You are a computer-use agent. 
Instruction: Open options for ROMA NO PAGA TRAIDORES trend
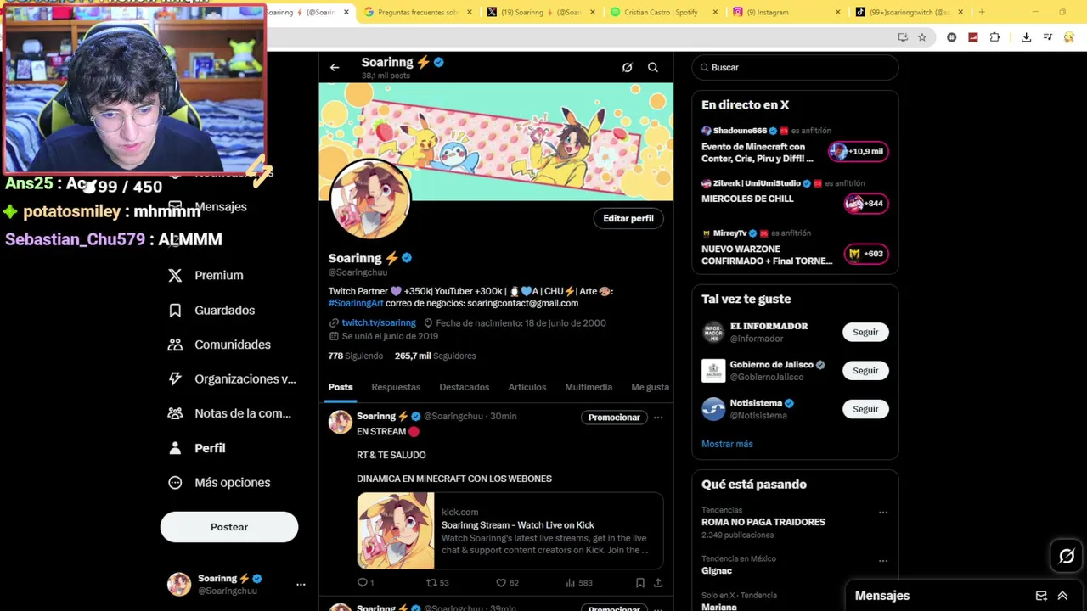883,513
